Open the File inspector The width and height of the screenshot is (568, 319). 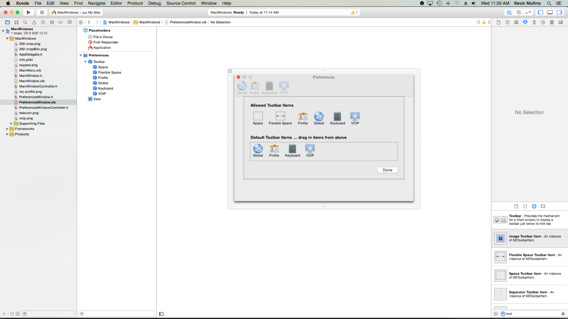coord(499,22)
